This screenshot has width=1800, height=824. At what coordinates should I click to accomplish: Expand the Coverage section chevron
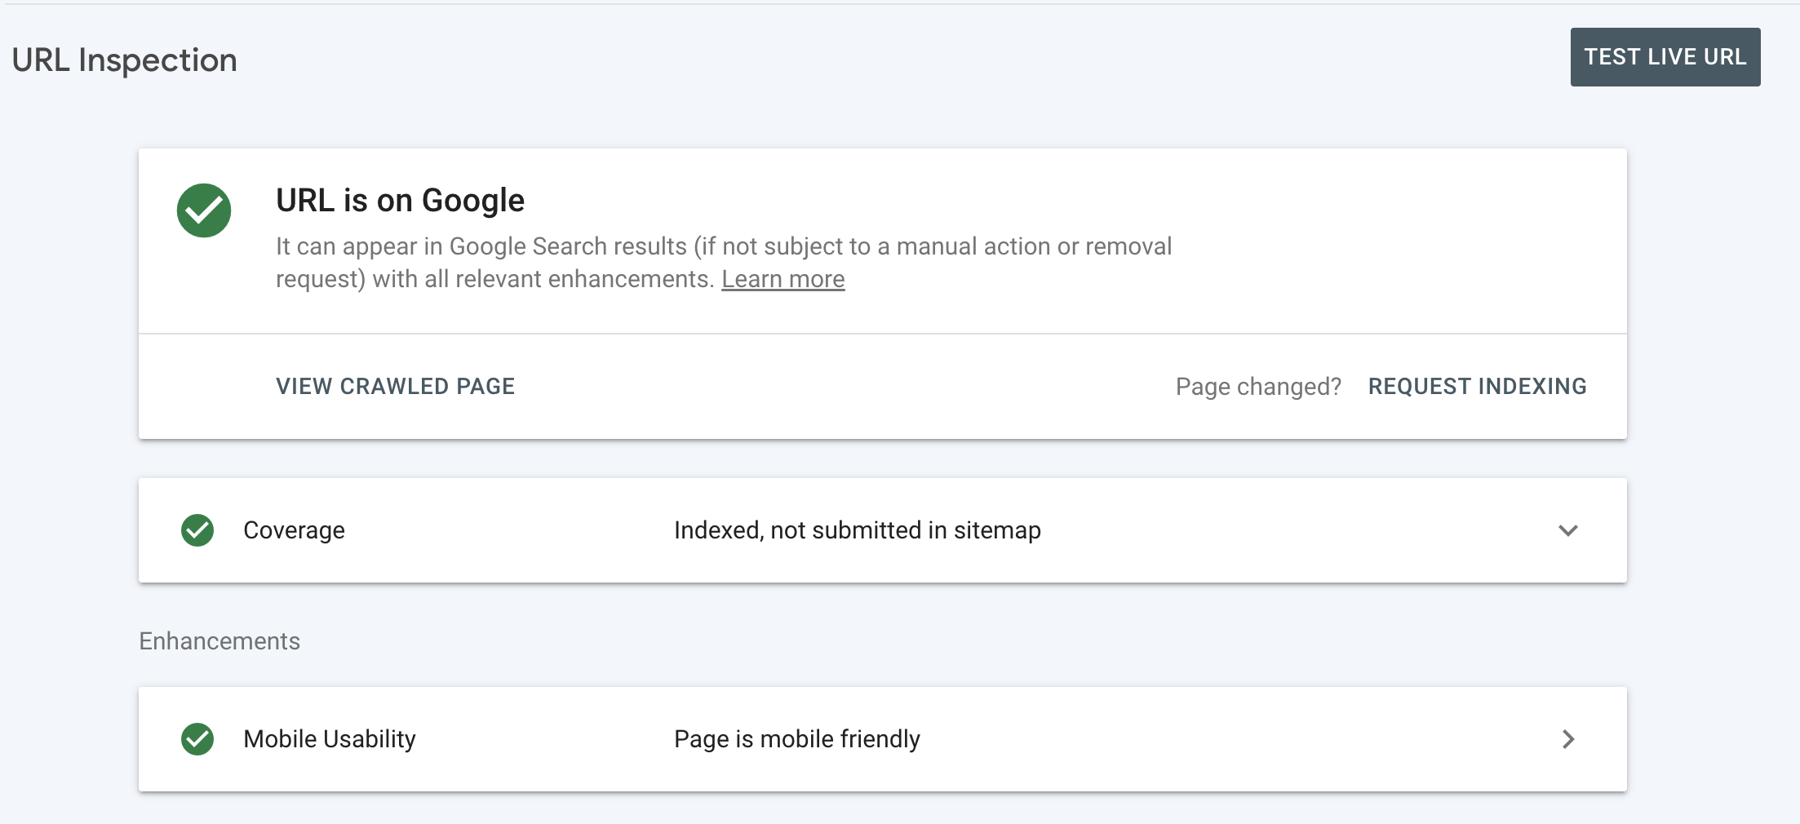pyautogui.click(x=1567, y=530)
